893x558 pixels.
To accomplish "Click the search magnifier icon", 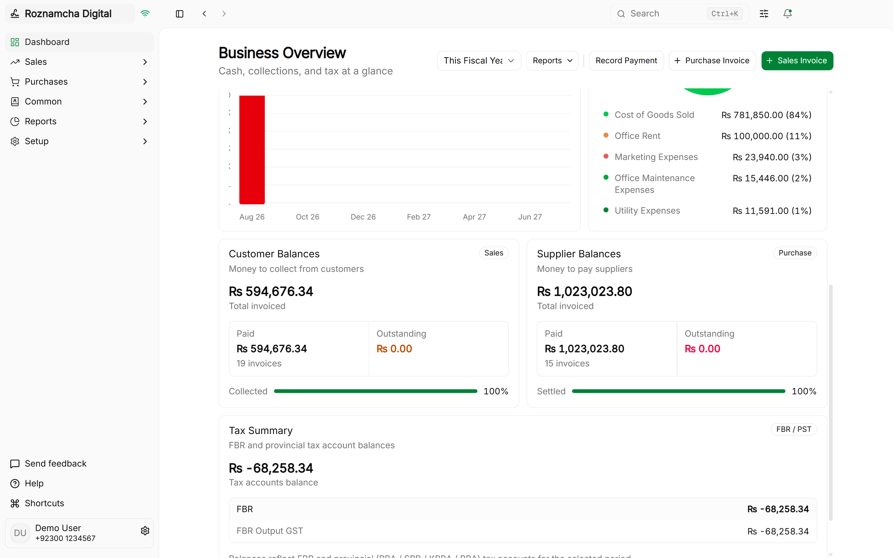I will (621, 14).
